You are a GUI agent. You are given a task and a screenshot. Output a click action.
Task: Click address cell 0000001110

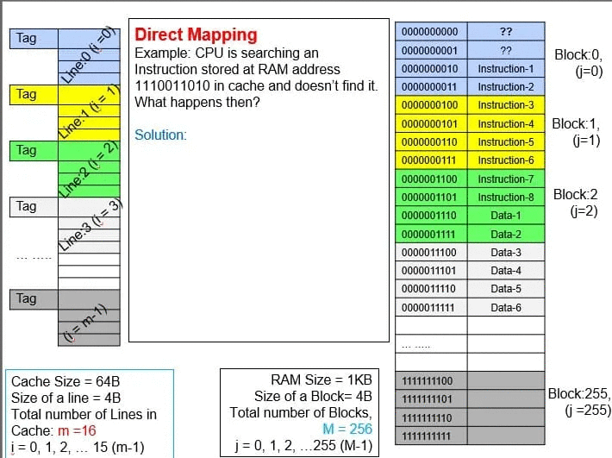point(431,216)
